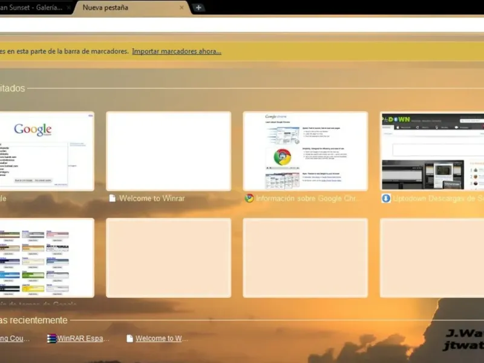Click the Uptodown Descargas title link

(438, 198)
